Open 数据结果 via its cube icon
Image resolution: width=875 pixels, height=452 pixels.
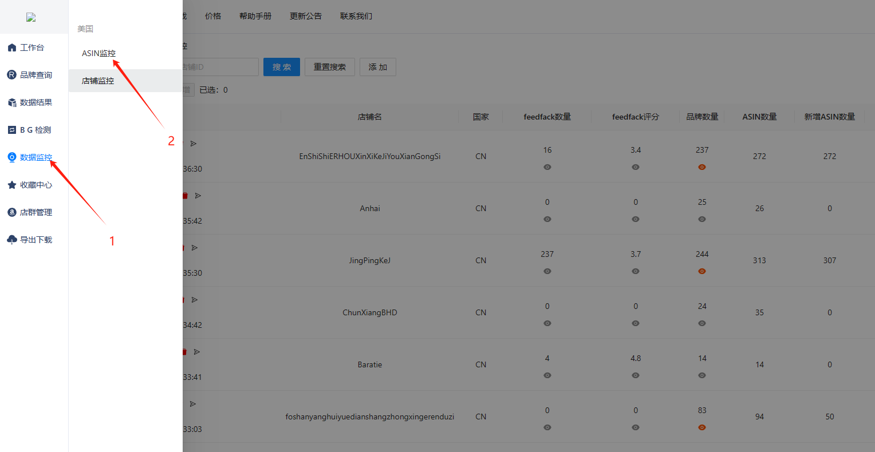pos(12,102)
